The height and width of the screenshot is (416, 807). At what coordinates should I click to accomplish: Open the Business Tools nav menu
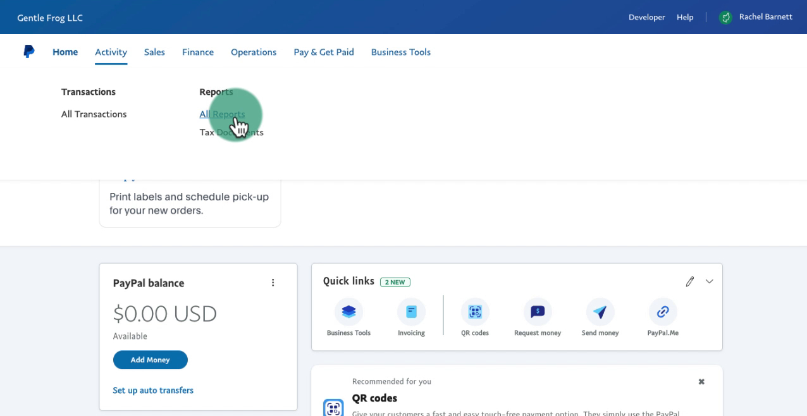401,52
